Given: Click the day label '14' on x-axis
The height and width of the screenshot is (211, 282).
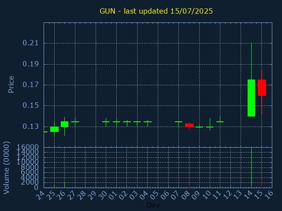Looking at the screenshot, I should pyautogui.click(x=248, y=195).
